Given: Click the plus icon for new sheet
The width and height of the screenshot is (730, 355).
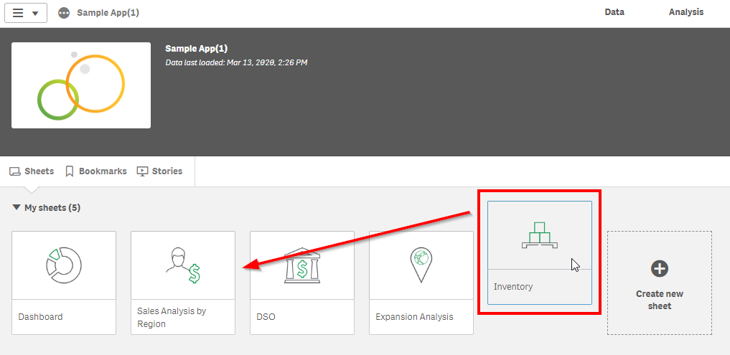Looking at the screenshot, I should [660, 269].
